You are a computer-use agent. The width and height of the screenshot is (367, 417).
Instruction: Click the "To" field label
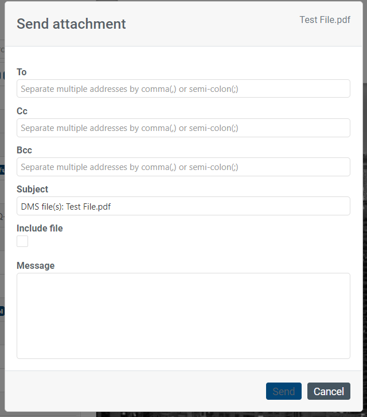coord(22,72)
